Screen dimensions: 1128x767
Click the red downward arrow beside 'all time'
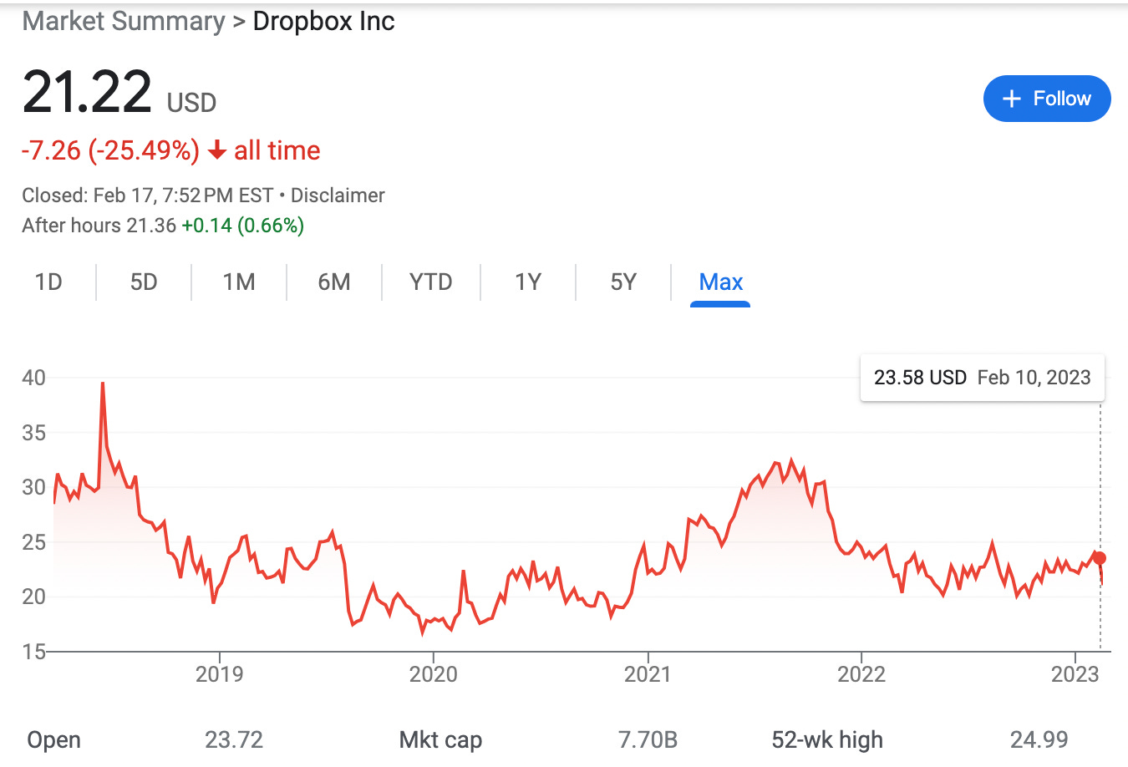tap(216, 150)
